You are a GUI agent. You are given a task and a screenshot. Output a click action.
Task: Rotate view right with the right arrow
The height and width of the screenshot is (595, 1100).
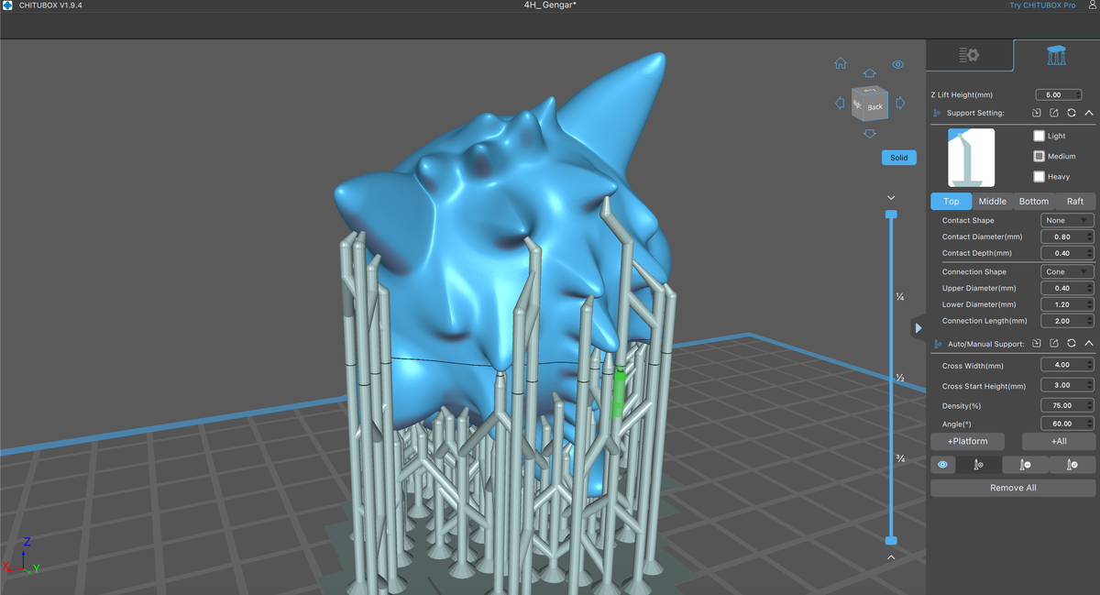click(900, 104)
